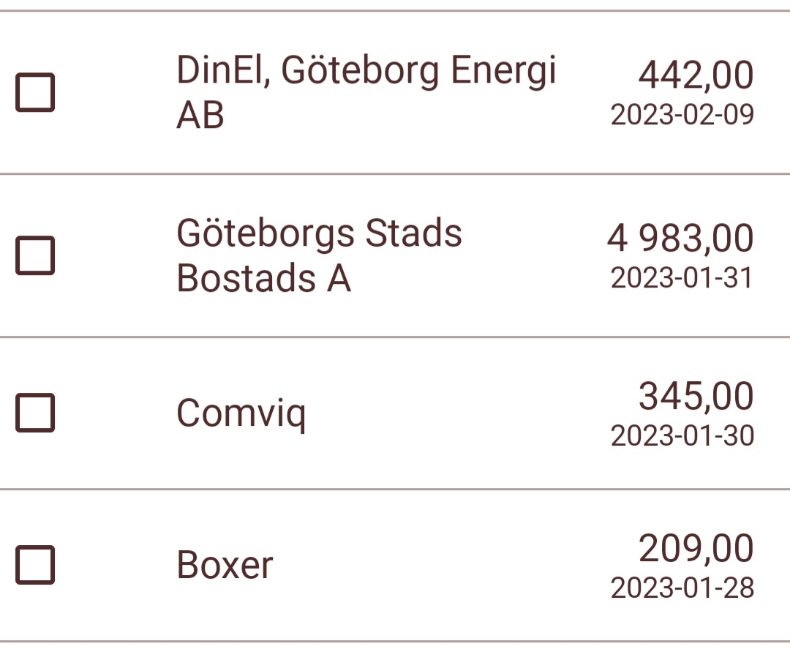Viewport: 790px width, 660px height.
Task: Click the date 2023-01-31
Action: click(682, 278)
